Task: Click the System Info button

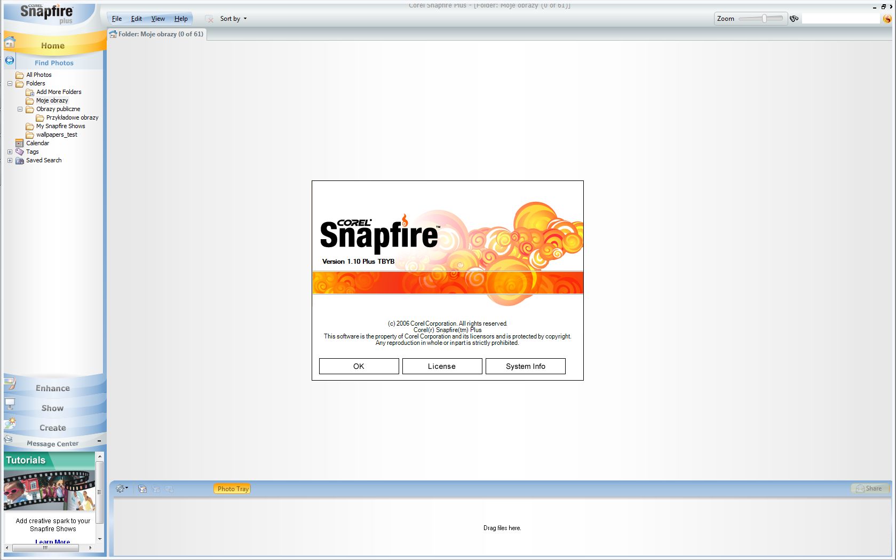Action: click(525, 366)
